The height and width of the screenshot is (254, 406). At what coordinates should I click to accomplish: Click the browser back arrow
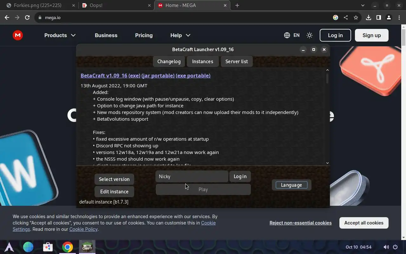coord(7,17)
